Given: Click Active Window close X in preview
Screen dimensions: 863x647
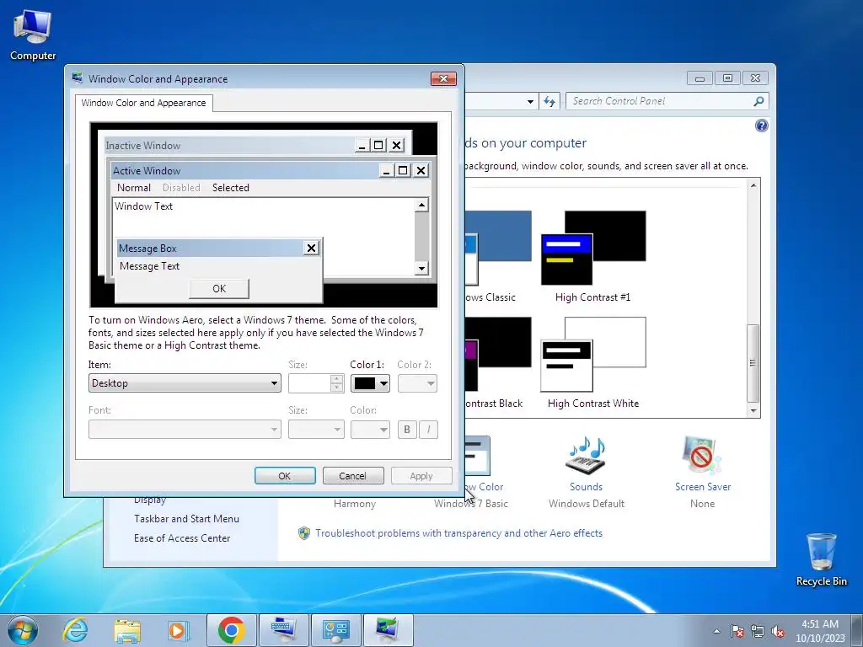Looking at the screenshot, I should 421,170.
